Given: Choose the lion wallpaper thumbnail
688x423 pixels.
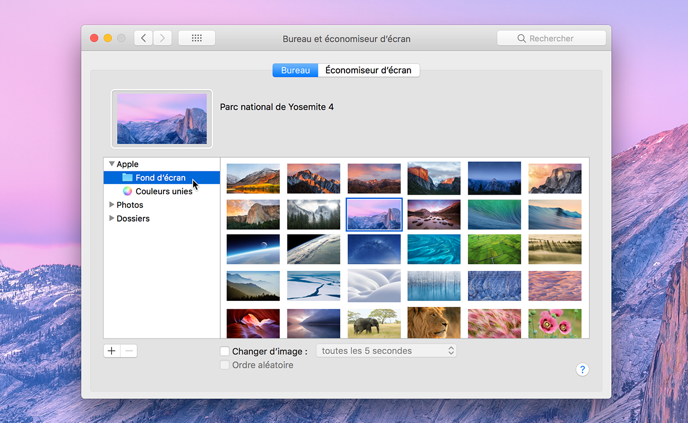Looking at the screenshot, I should [x=434, y=323].
